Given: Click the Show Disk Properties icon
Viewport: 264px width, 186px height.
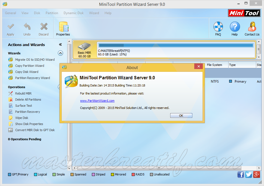Looking at the screenshot, I should [x=11, y=124].
